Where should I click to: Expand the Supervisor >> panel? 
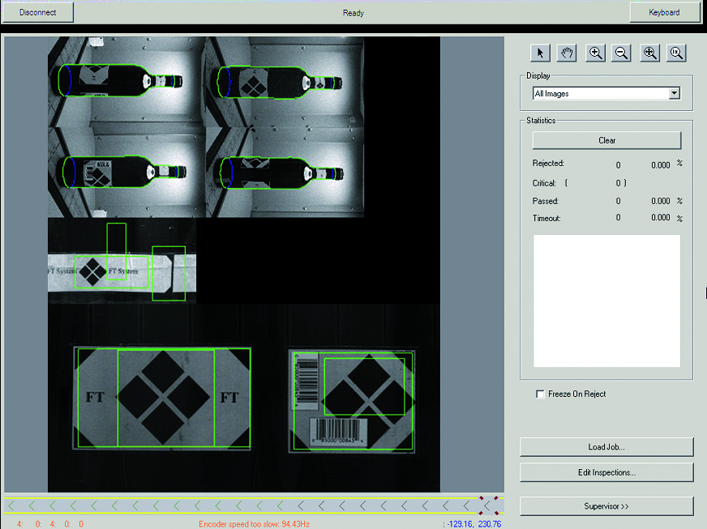tap(606, 506)
